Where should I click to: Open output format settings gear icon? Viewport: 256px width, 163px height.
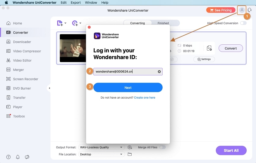tap(130, 147)
